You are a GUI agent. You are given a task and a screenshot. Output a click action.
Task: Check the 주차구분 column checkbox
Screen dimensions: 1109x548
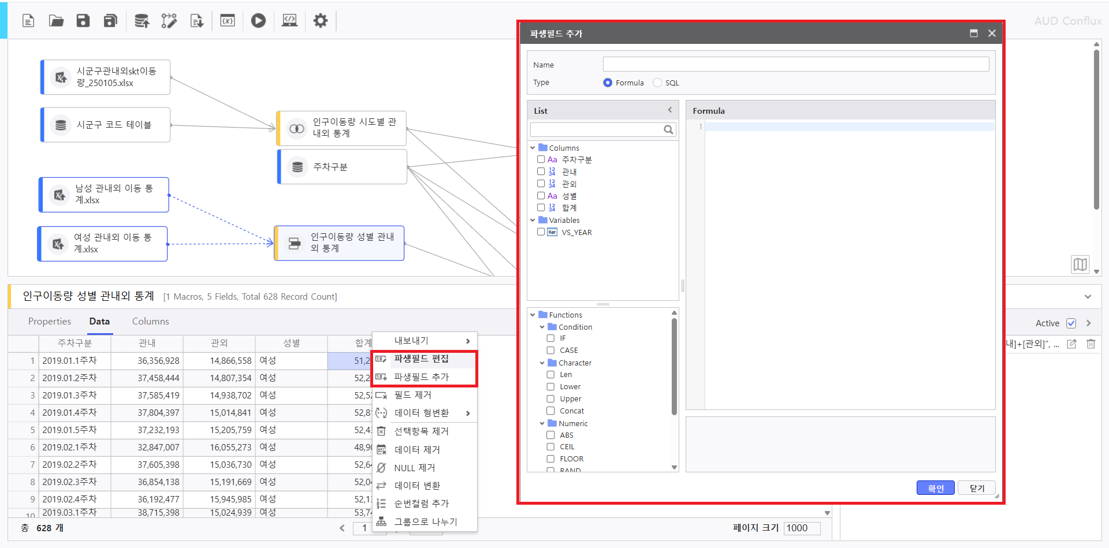point(541,159)
